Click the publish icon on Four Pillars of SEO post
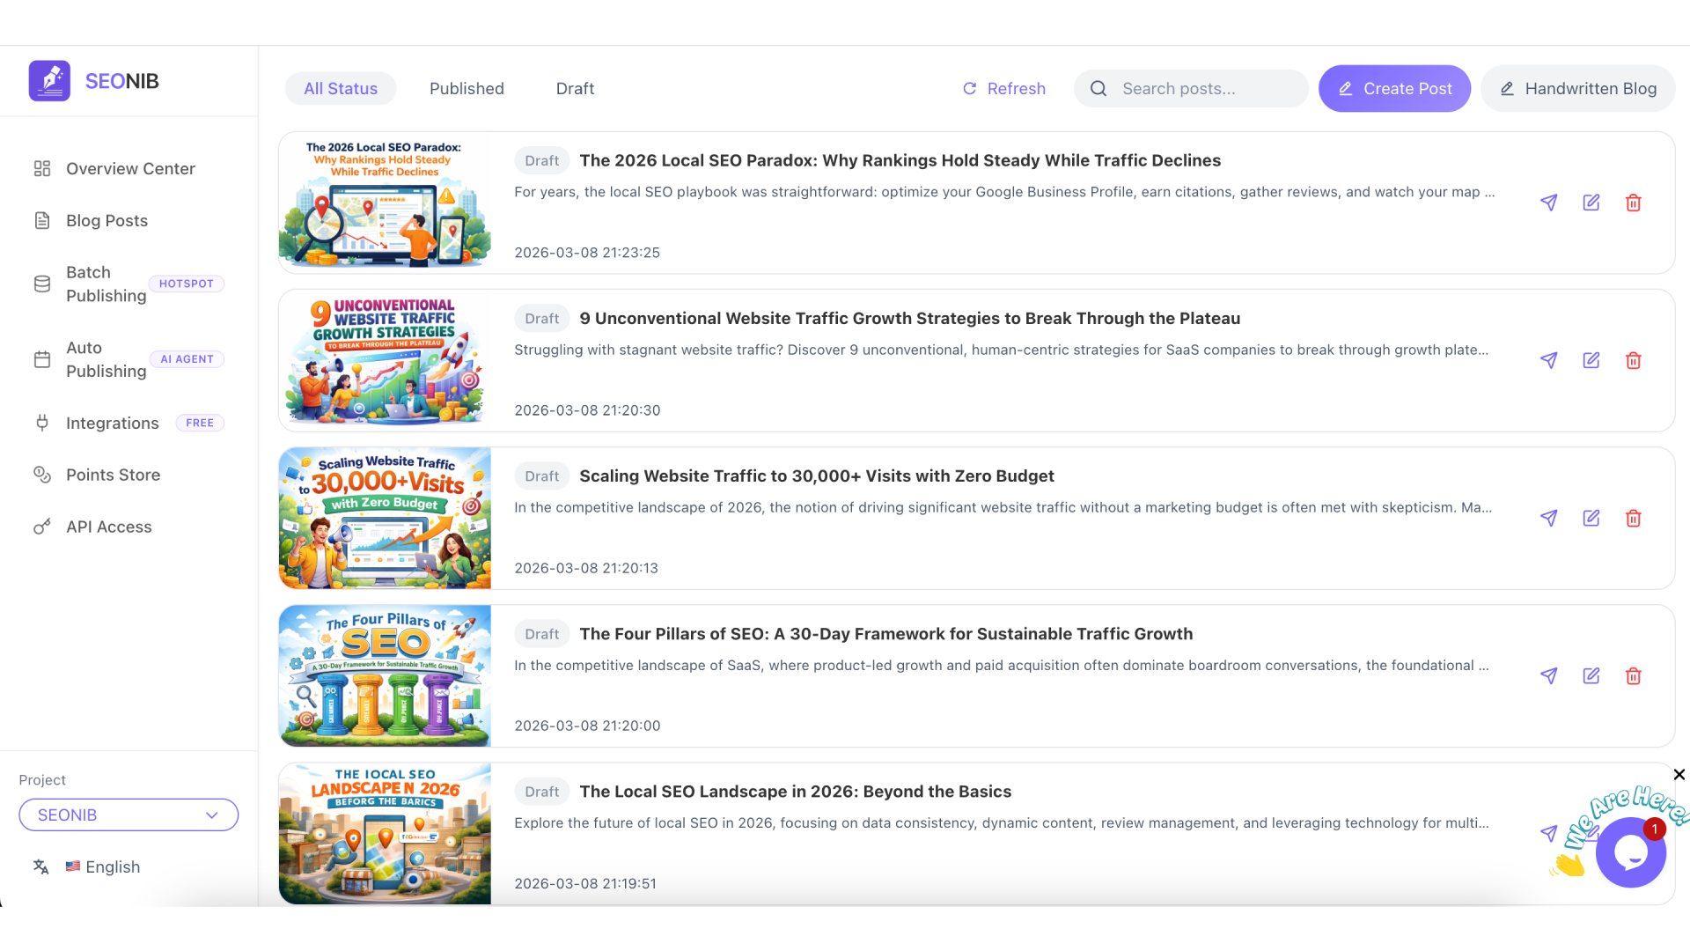1690x951 pixels. 1548,675
